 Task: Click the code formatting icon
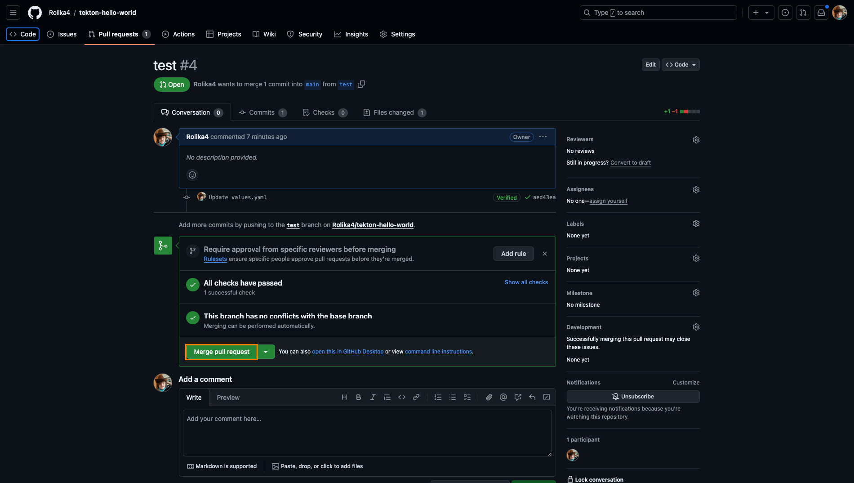[401, 397]
